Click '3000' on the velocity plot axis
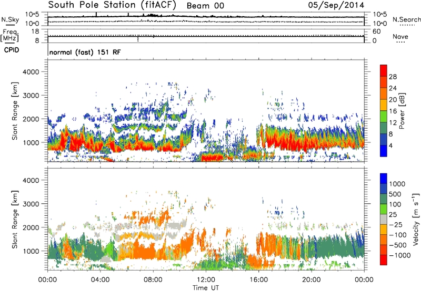This screenshot has width=421, height=291. pos(31,204)
